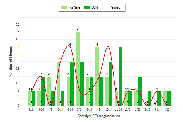The width and height of the screenshot is (183, 123).
Task: Click the 4/25 Sold bar
Action: (x=169, y=98)
